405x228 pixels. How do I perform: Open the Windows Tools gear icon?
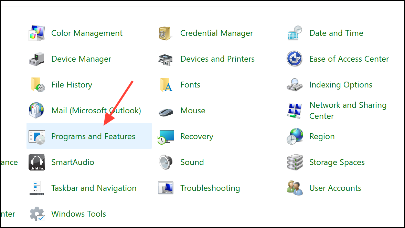(36, 214)
